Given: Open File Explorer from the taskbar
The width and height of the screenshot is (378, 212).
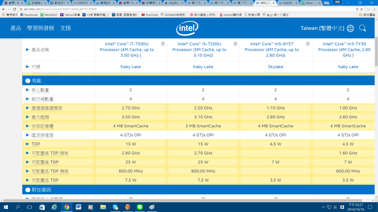Looking at the screenshot, I should (103, 207).
